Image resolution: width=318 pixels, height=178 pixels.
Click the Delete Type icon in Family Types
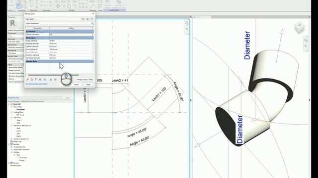(92, 19)
